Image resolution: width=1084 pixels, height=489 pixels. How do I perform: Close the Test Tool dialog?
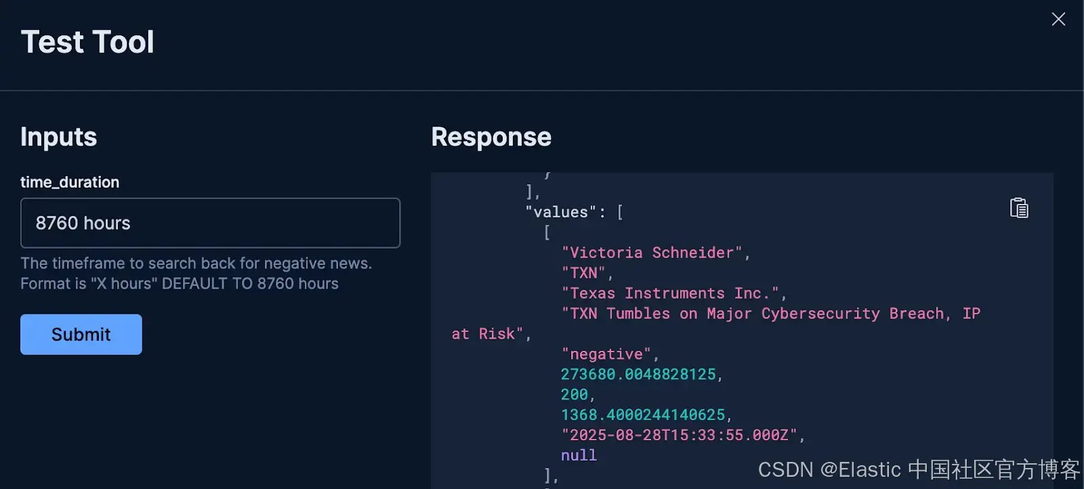point(1058,19)
